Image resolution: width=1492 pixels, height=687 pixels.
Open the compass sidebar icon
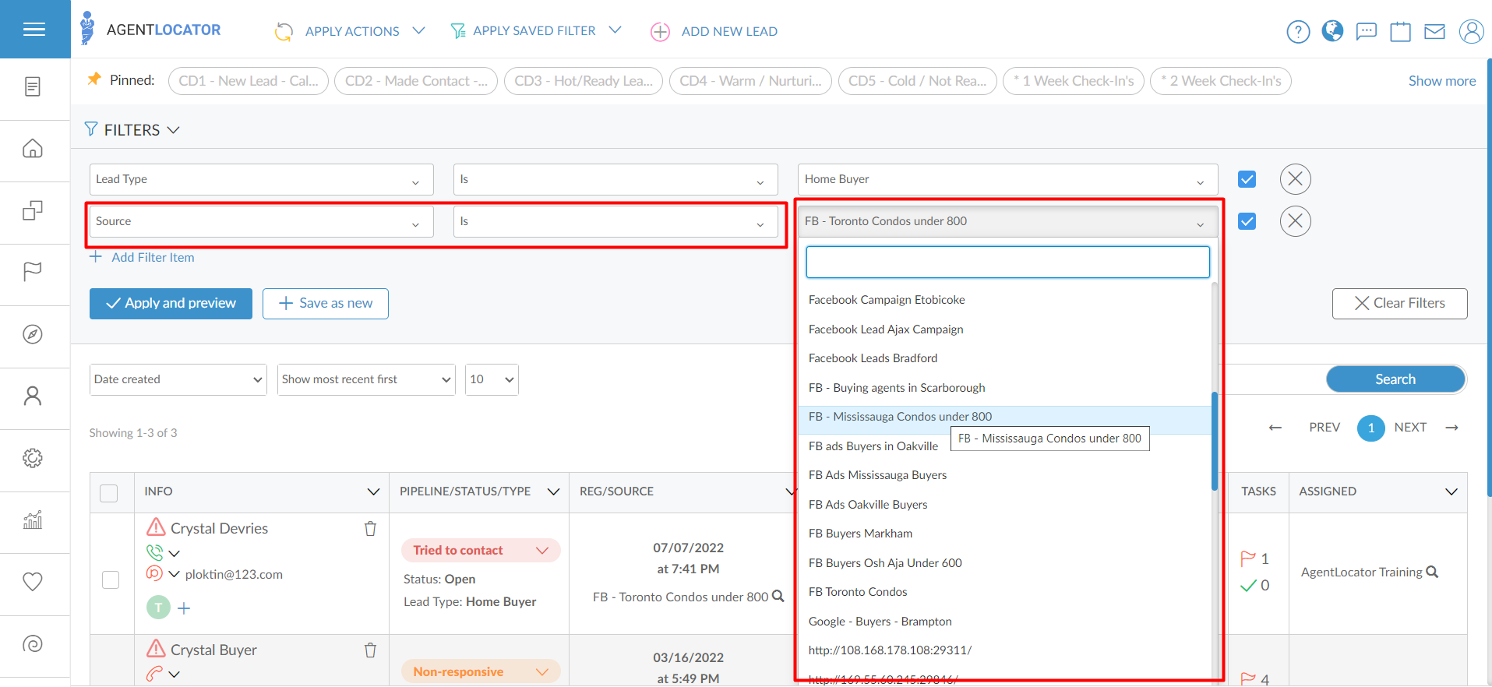(x=33, y=334)
